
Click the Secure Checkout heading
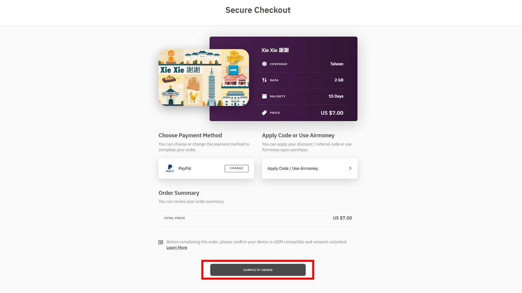258,10
